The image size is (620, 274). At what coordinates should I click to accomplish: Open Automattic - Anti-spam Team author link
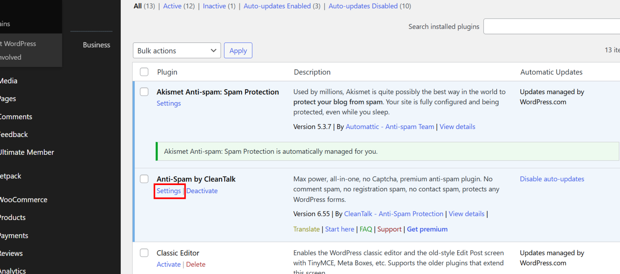click(x=390, y=127)
